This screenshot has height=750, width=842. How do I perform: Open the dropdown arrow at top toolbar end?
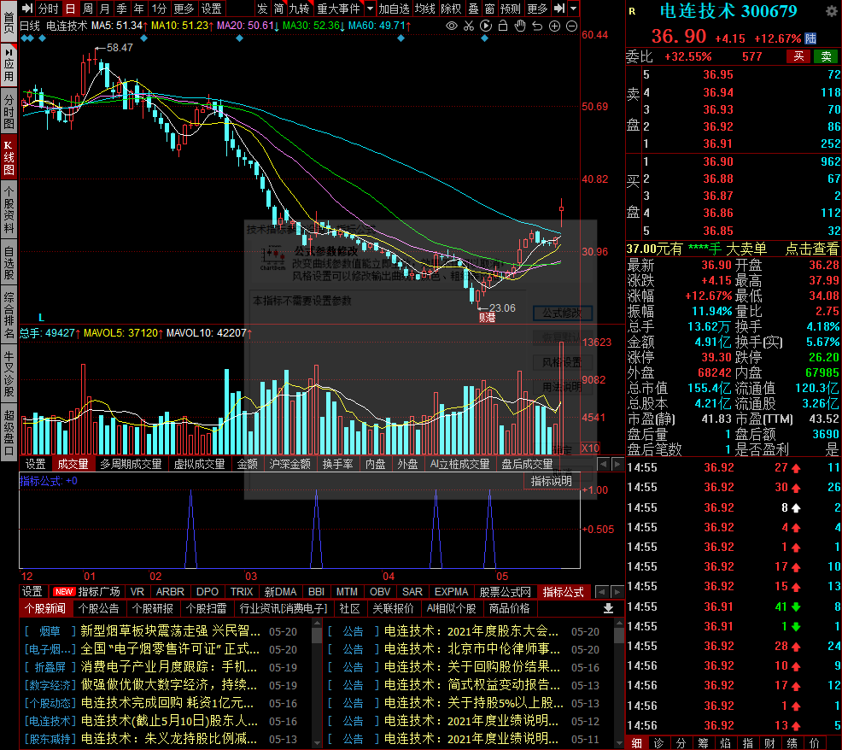point(574,8)
